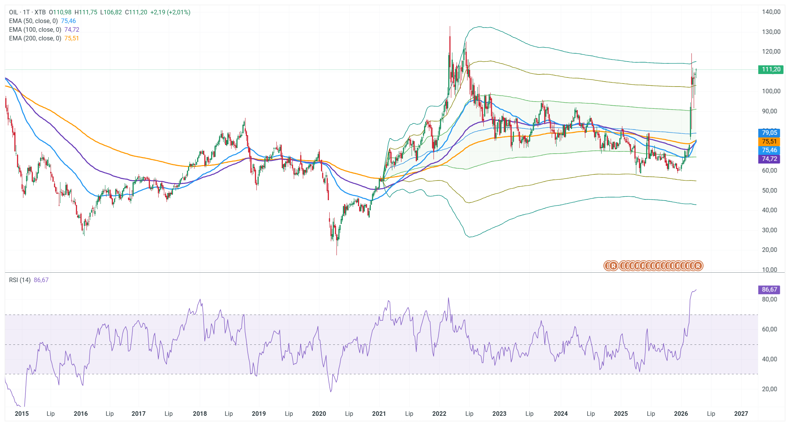The image size is (790, 426).
Task: Click the 80,00 level on RSI scale
Action: click(x=769, y=299)
